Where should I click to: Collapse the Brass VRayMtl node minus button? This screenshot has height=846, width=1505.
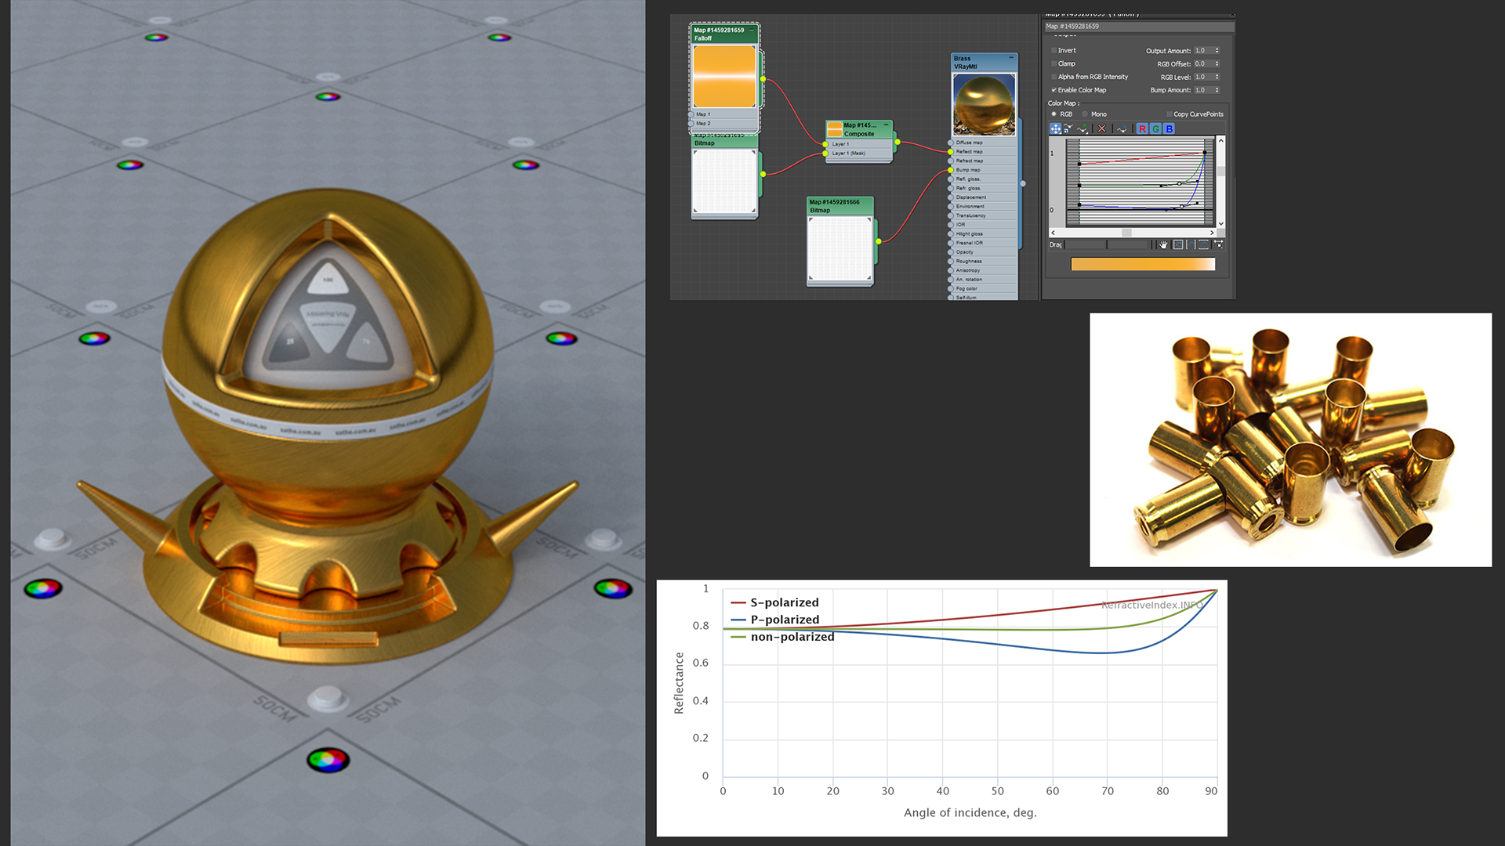[x=1011, y=57]
